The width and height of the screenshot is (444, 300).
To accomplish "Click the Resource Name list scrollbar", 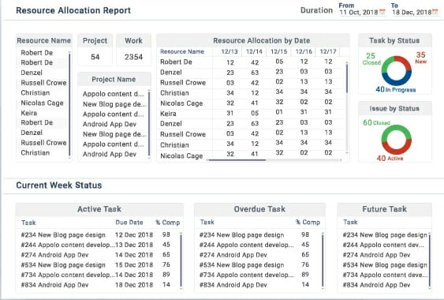I will pos(69,104).
